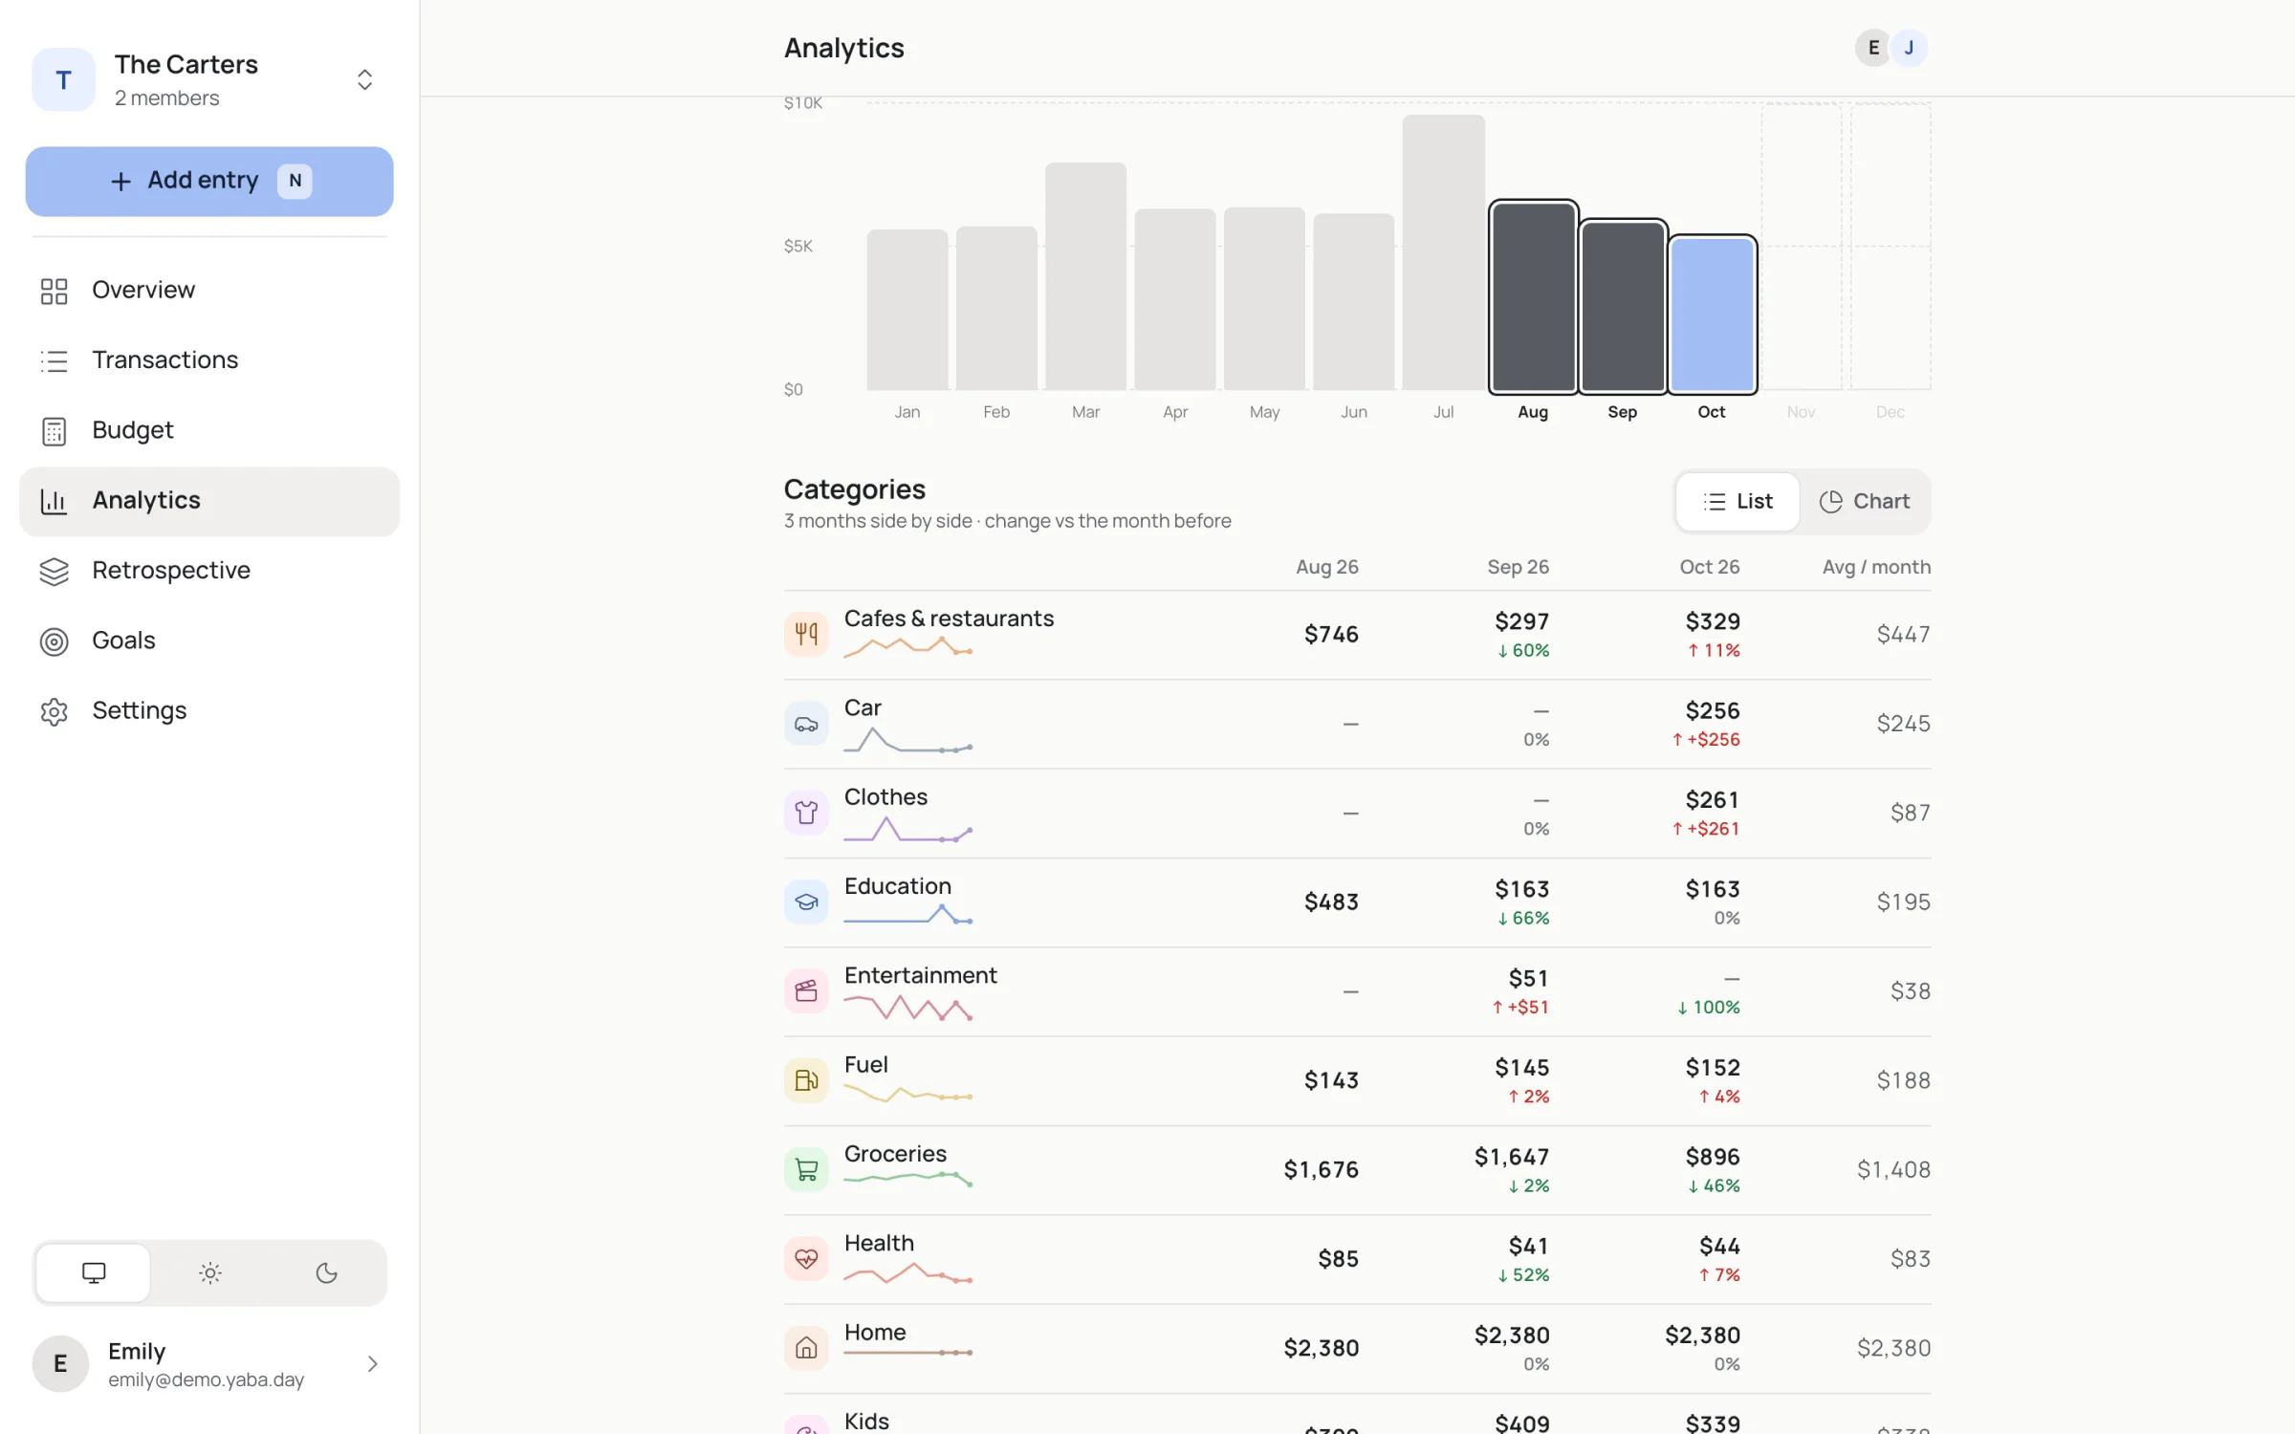Viewport: 2295px width, 1434px height.
Task: Click Emily's E profile avatar
Action: [x=60, y=1363]
